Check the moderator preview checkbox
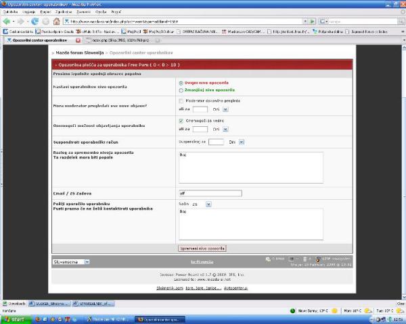The image size is (406, 324). click(x=181, y=101)
